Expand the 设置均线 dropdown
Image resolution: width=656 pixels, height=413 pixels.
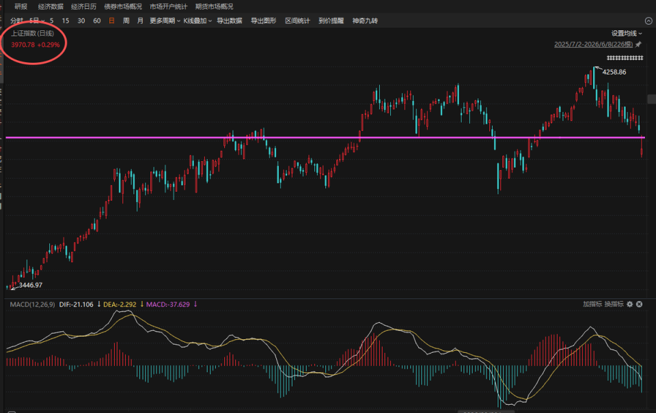pos(627,33)
